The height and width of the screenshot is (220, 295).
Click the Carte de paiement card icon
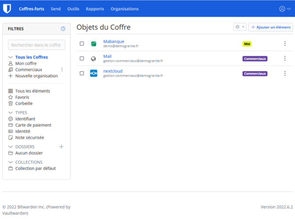pos(11,125)
